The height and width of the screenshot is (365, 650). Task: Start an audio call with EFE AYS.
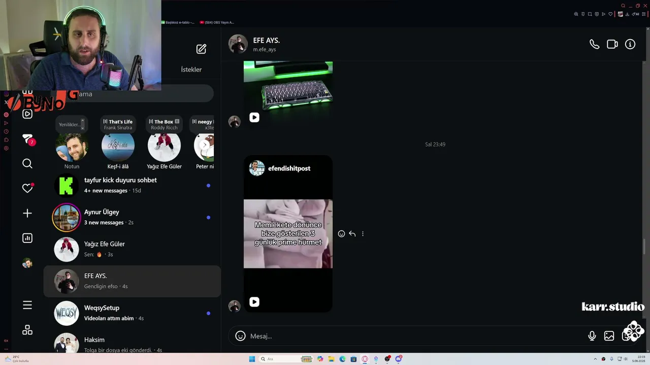(594, 44)
